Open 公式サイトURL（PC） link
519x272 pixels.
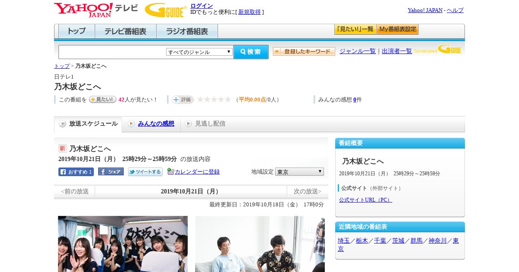pyautogui.click(x=365, y=200)
